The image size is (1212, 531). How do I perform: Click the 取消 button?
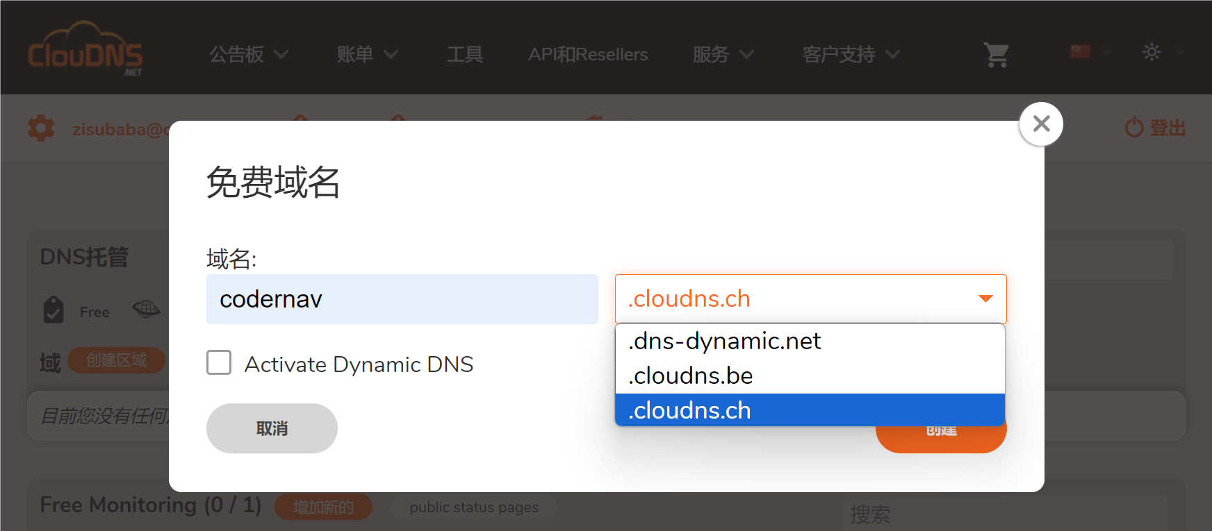(272, 428)
